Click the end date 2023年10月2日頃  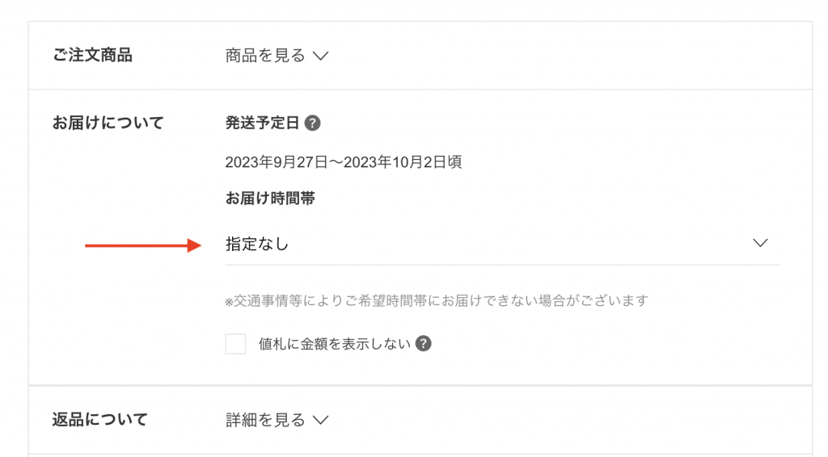pos(403,162)
